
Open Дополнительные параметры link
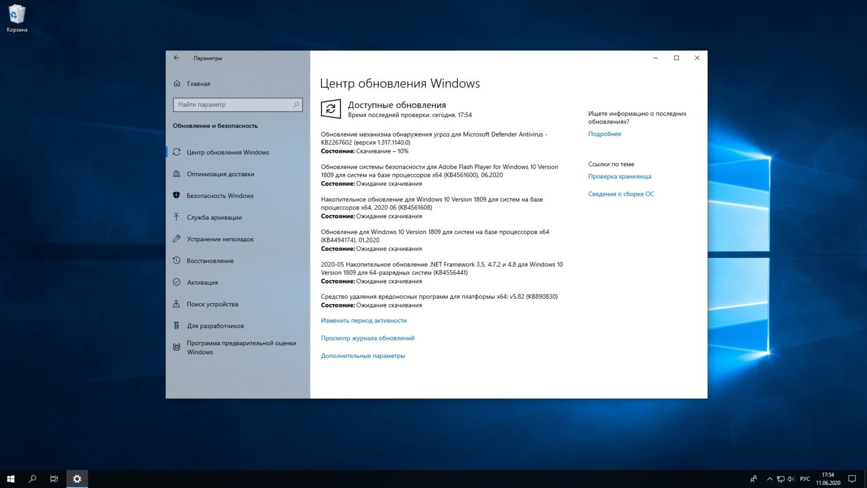coord(363,356)
